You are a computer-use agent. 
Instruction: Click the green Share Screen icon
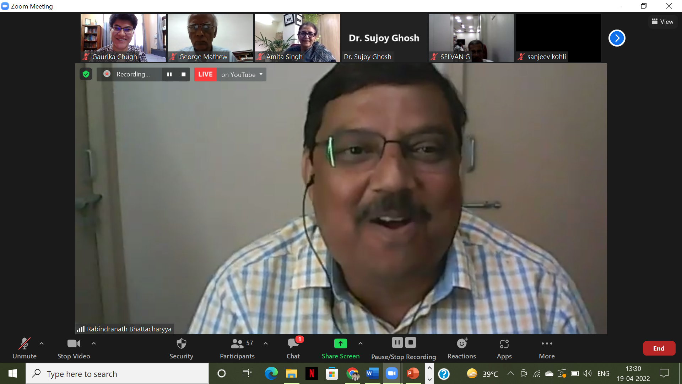coord(340,343)
